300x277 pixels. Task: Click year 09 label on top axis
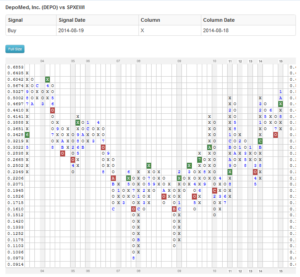pos(179,61)
